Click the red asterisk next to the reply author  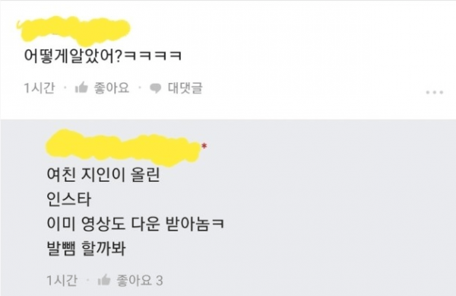tap(204, 145)
